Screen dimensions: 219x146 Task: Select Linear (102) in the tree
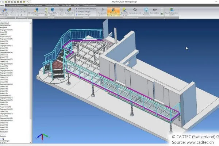pos(4,43)
